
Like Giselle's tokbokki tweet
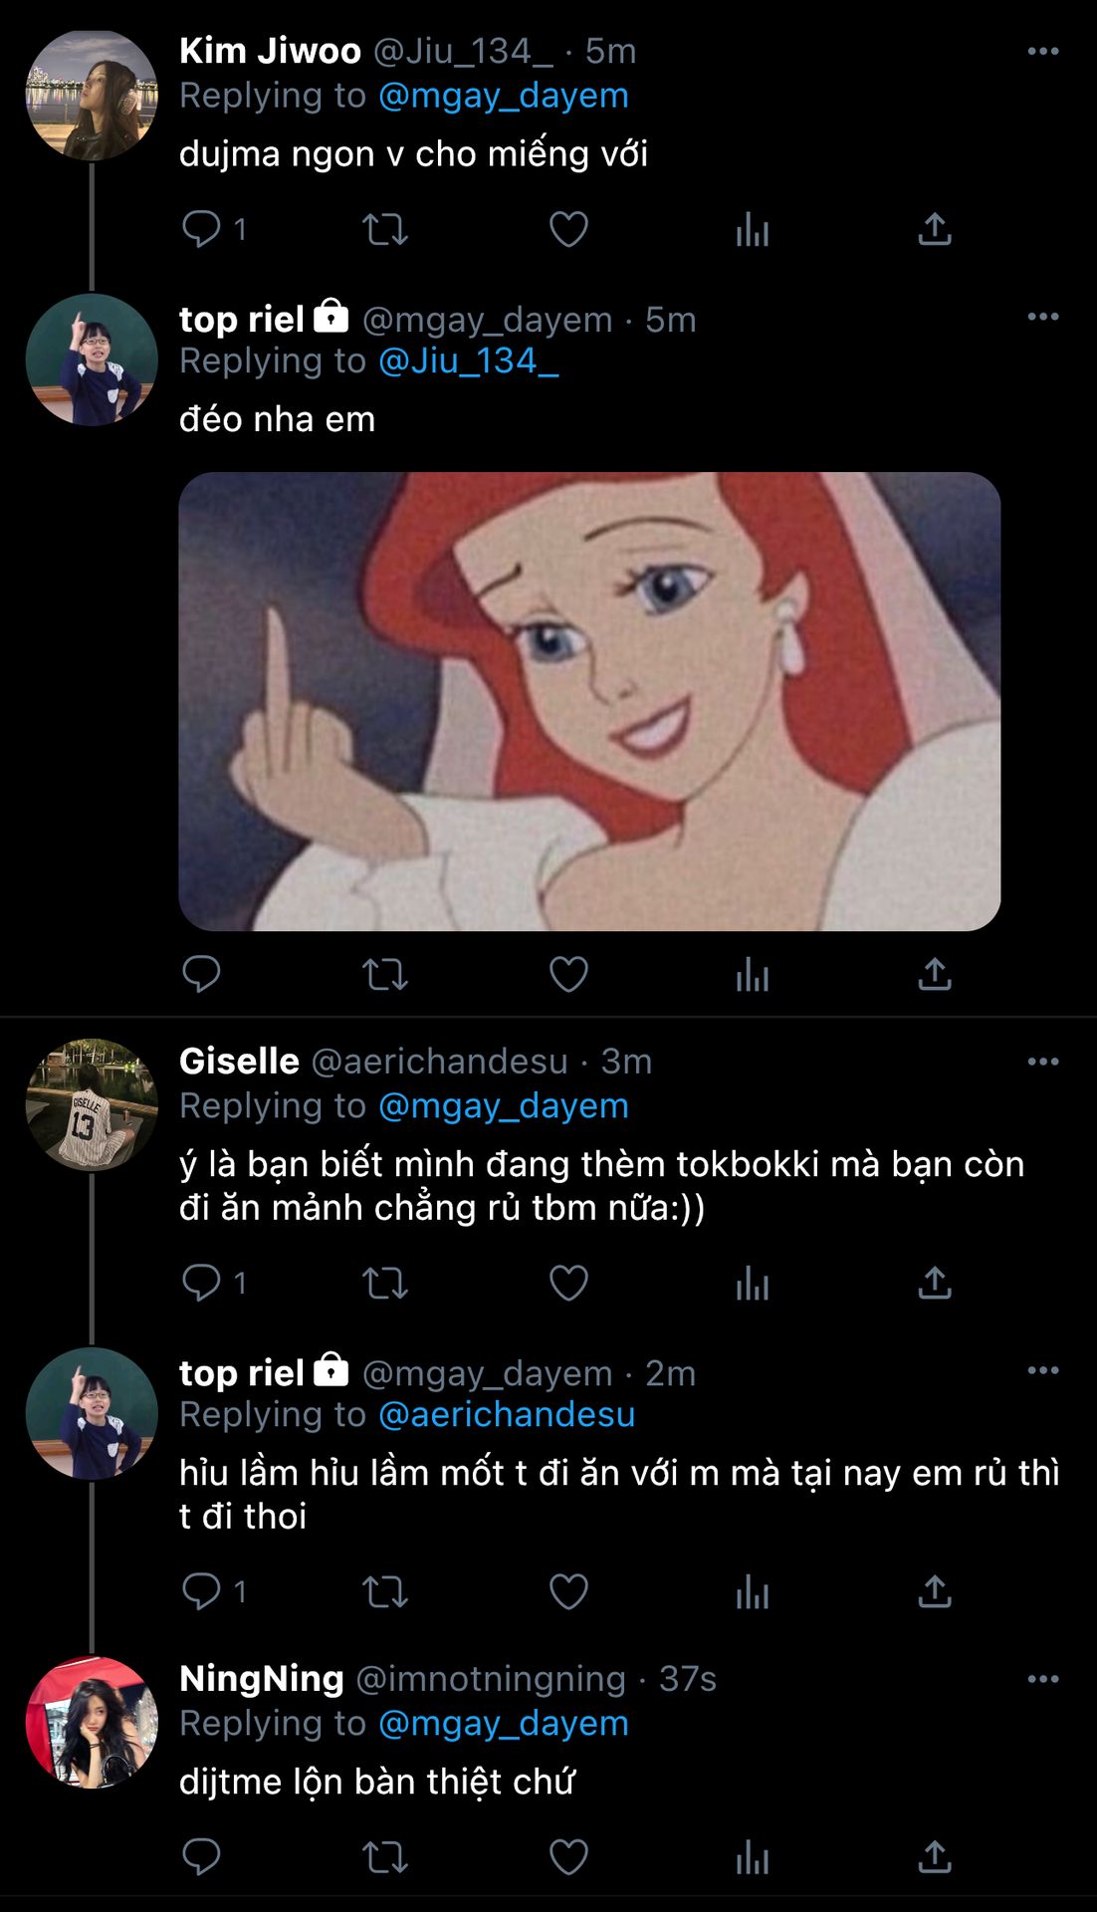pyautogui.click(x=568, y=1283)
